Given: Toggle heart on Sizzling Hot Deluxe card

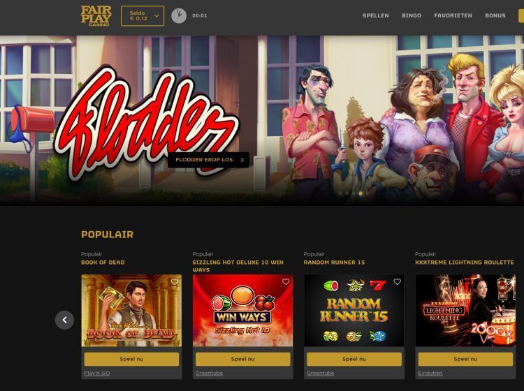Looking at the screenshot, I should [x=286, y=282].
